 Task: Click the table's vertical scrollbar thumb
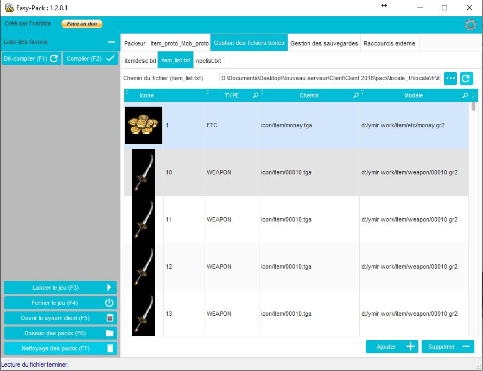click(x=473, y=106)
